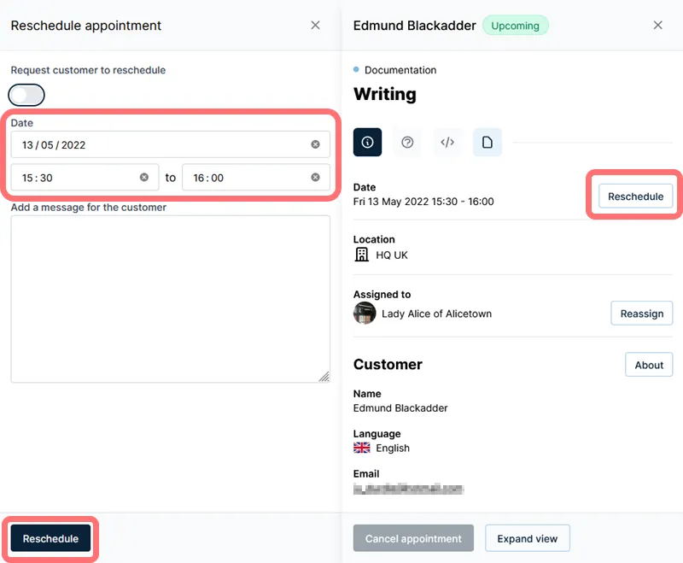Open the code brackets tab
Screen dimensions: 683x563
[x=447, y=142]
